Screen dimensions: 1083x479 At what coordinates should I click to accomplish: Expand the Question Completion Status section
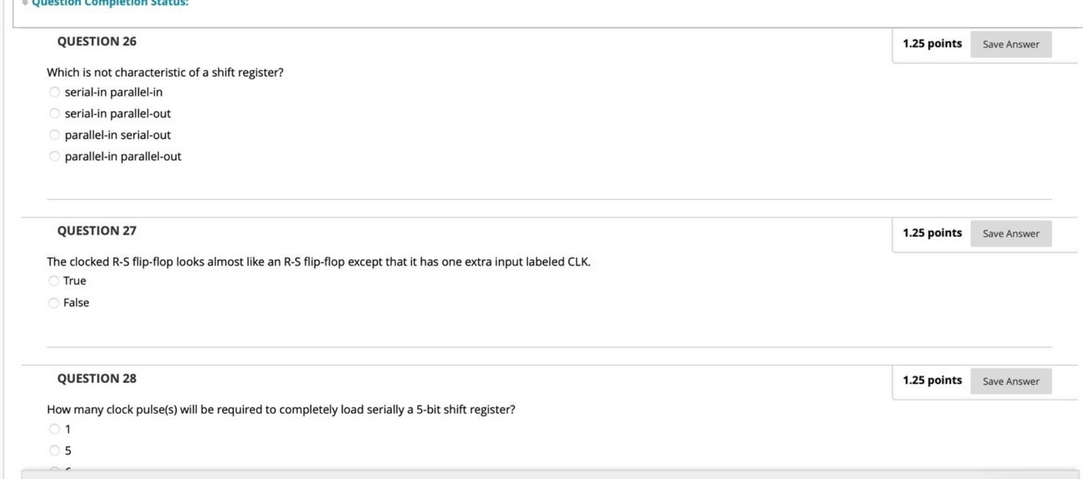point(109,3)
